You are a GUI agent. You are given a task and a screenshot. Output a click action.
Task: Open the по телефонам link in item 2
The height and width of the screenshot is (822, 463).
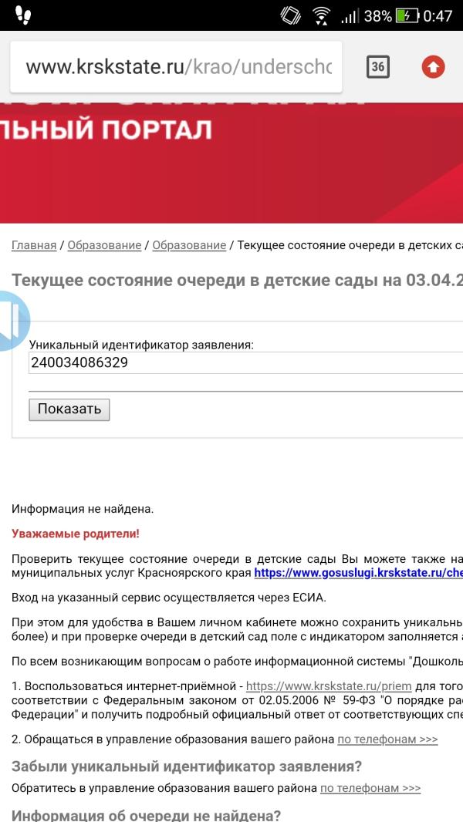click(x=387, y=739)
